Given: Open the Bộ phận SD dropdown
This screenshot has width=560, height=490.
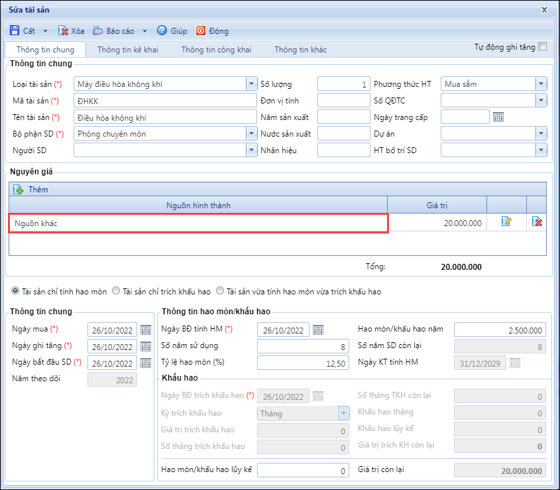Looking at the screenshot, I should pyautogui.click(x=251, y=133).
